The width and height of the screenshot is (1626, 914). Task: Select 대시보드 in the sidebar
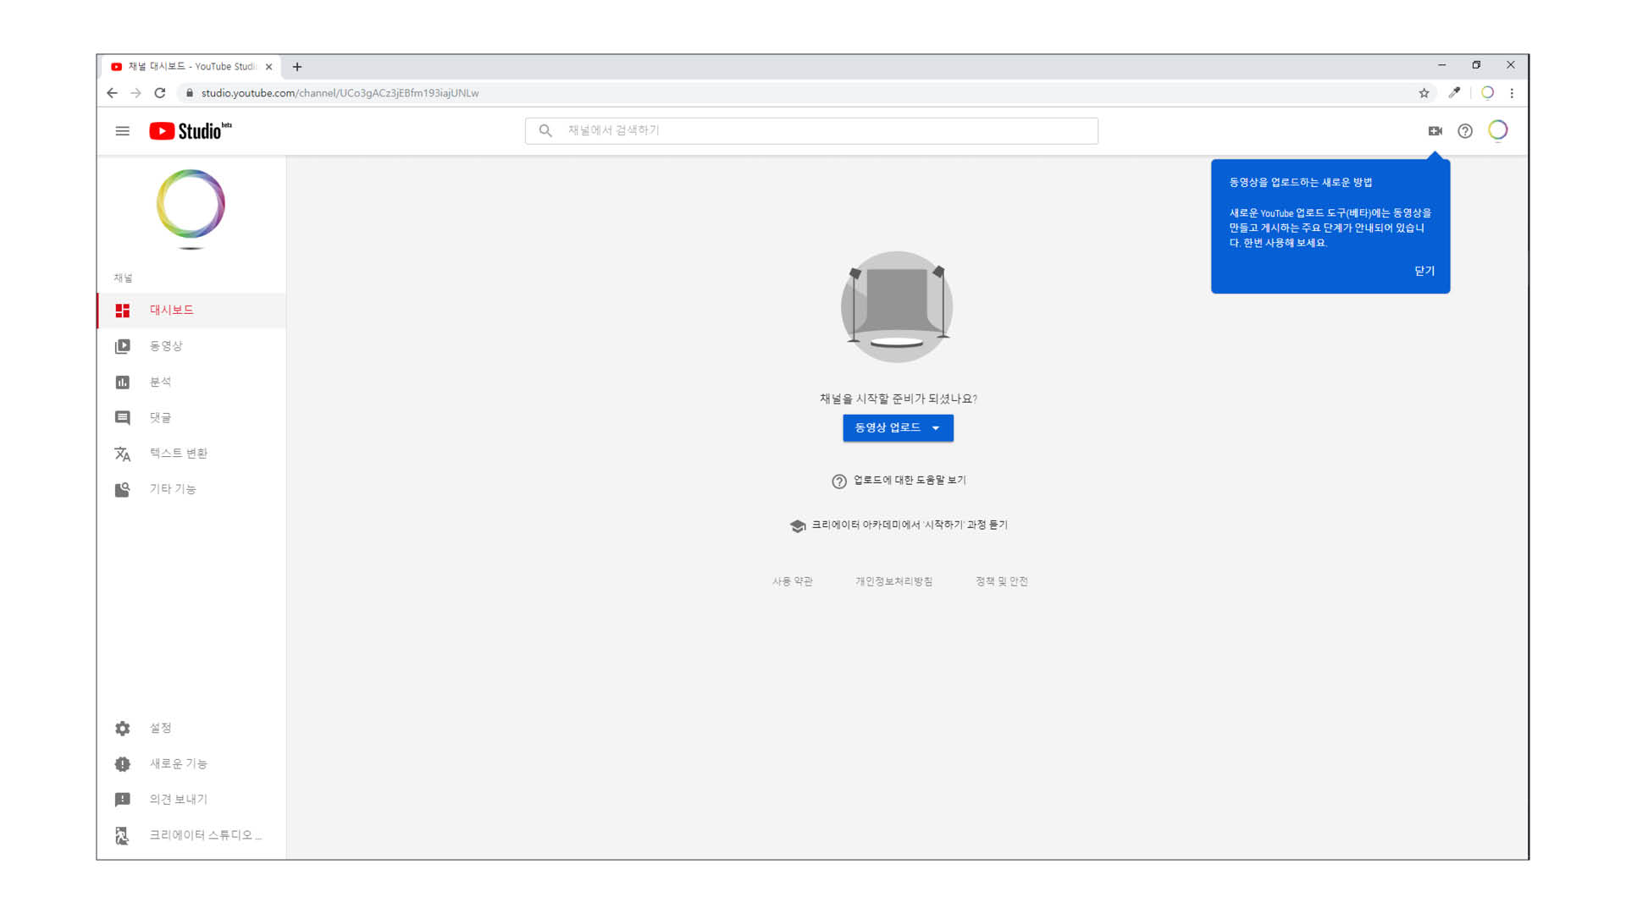(x=191, y=310)
